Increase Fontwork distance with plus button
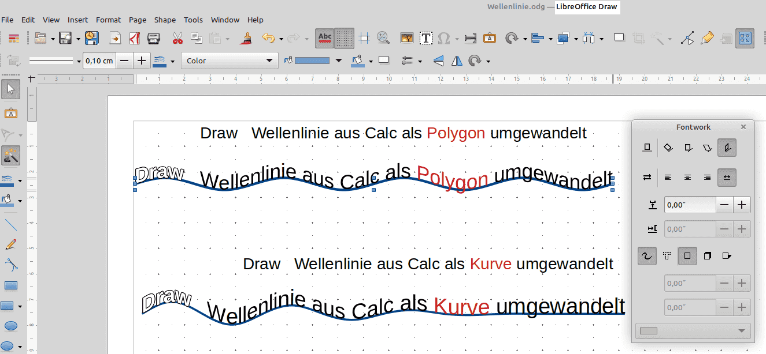The width and height of the screenshot is (766, 354). click(742, 204)
